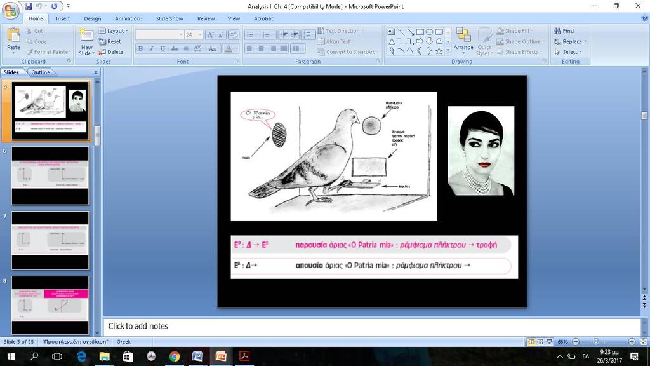
Task: Toggle underline formatting
Action: point(162,48)
